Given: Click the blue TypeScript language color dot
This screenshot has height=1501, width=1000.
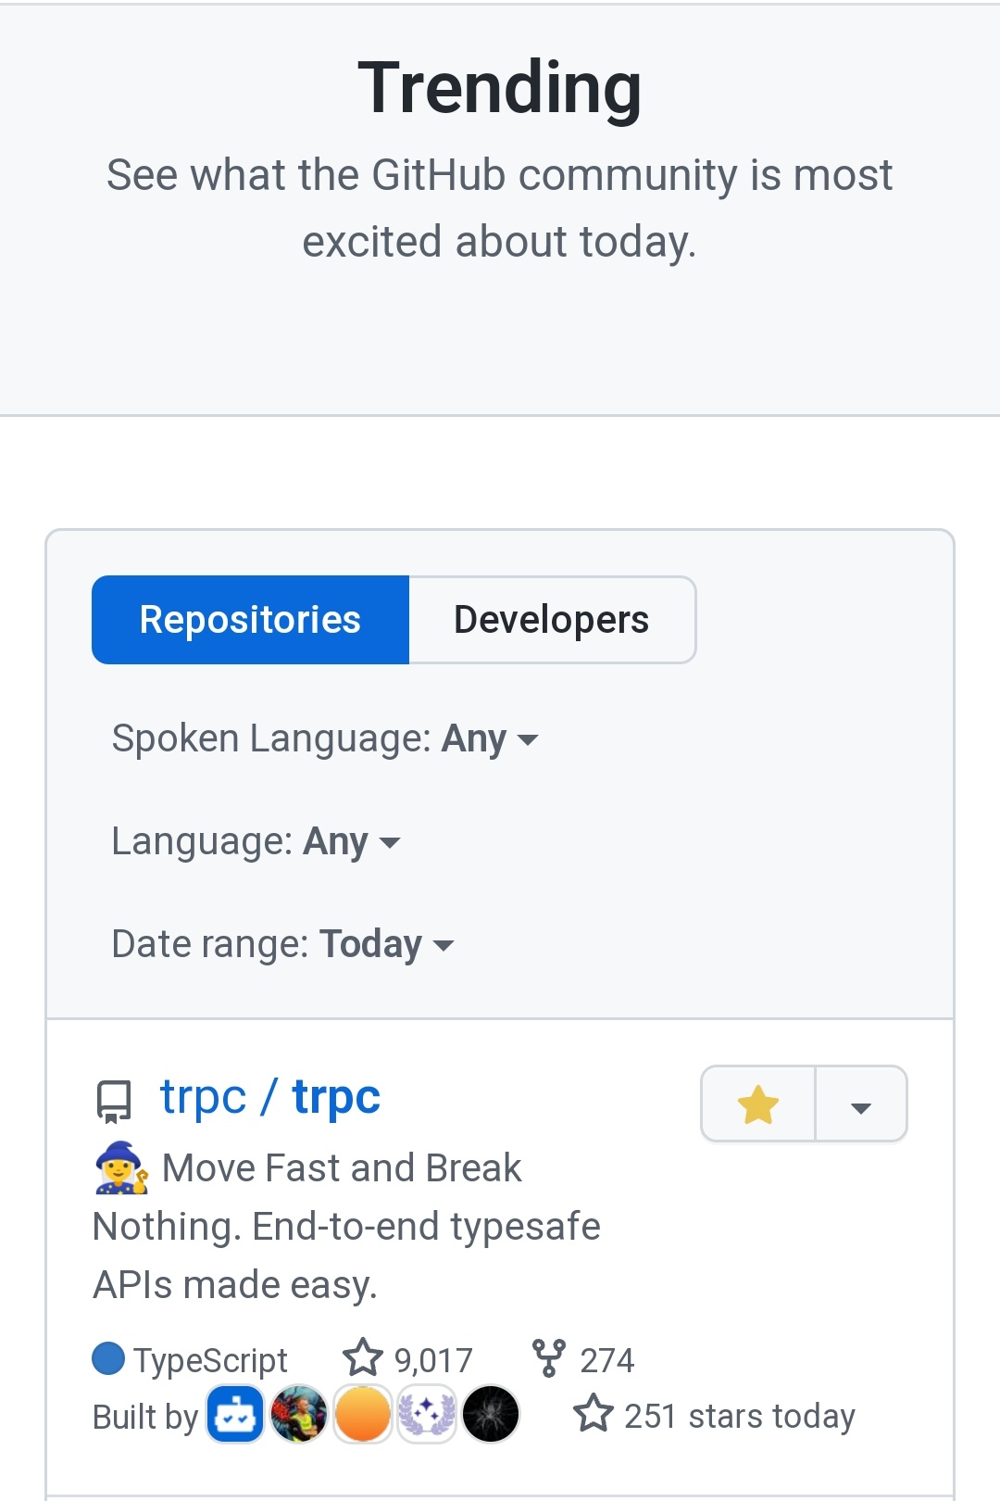Looking at the screenshot, I should 108,1358.
